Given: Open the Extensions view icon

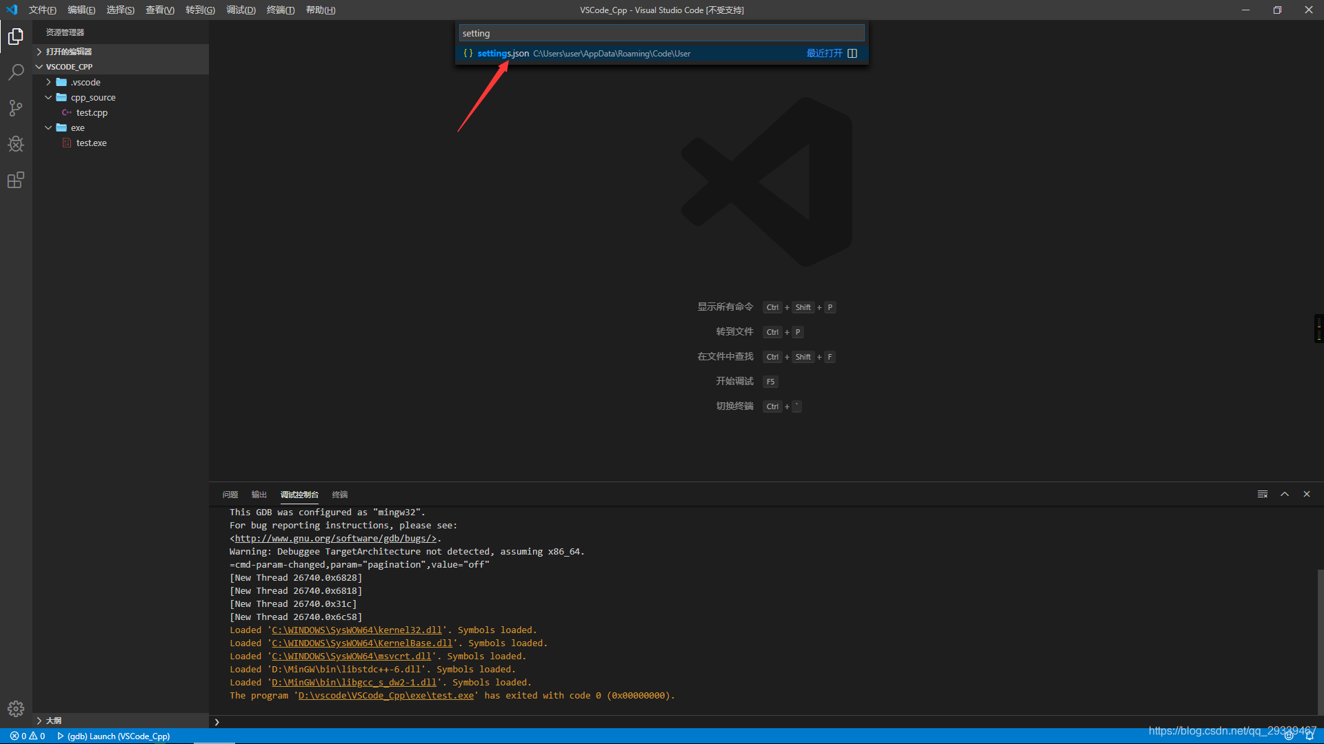Looking at the screenshot, I should (16, 180).
